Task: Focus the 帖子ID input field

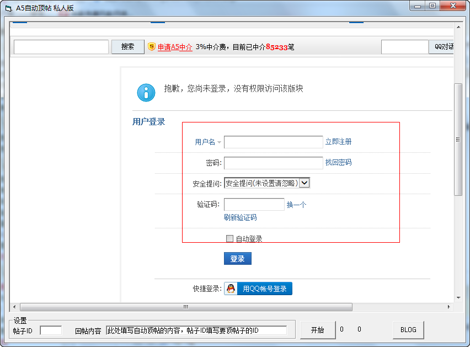Action: click(51, 330)
